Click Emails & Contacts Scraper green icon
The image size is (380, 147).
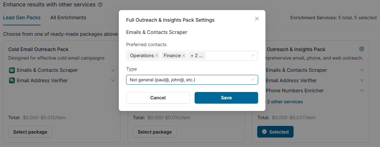coord(12,70)
